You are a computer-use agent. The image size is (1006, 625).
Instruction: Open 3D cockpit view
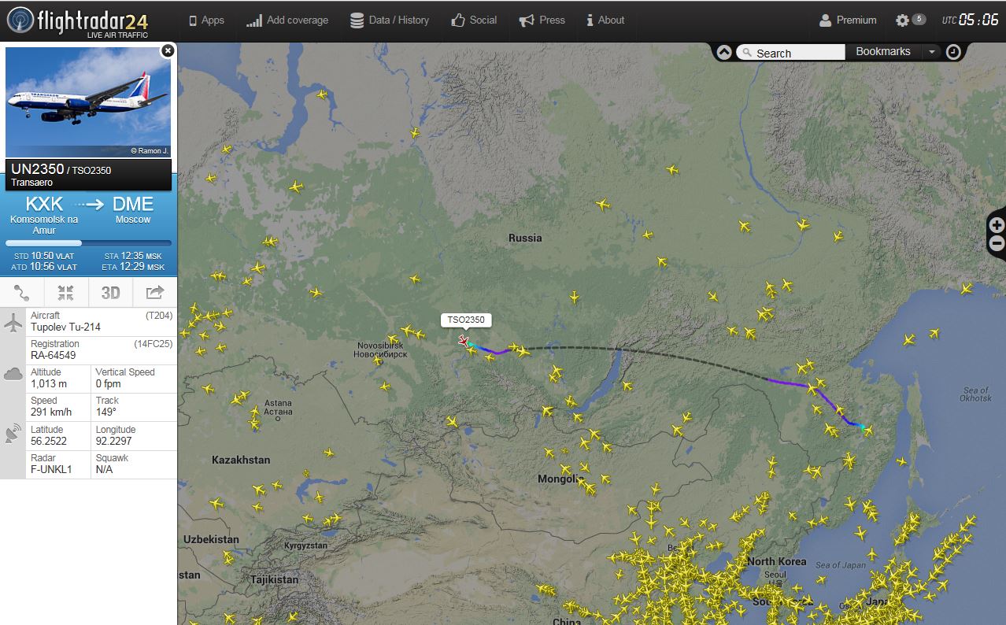110,293
